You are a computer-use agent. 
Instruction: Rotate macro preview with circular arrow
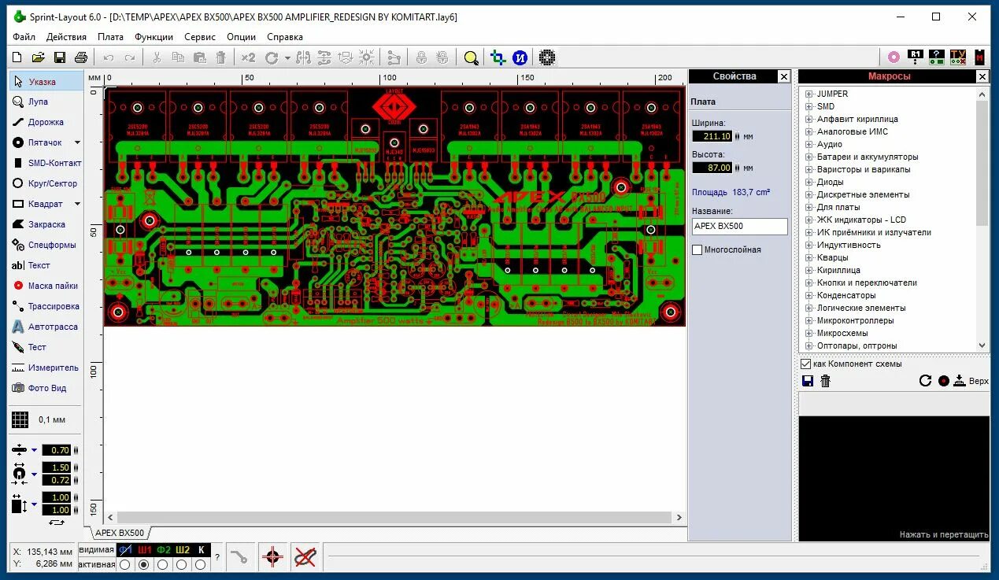[x=925, y=381]
